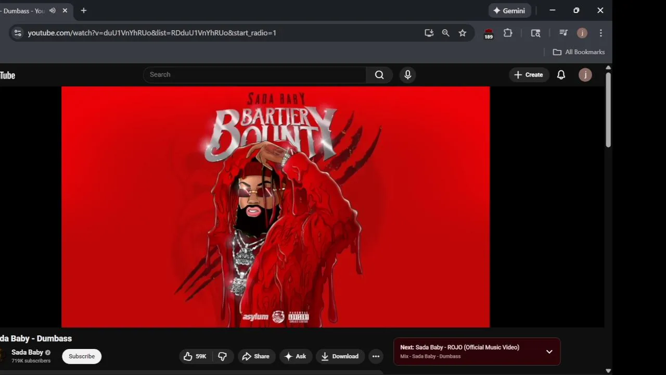Click the YouTube Search field
Viewport: 666px width, 375px height.
tap(254, 74)
